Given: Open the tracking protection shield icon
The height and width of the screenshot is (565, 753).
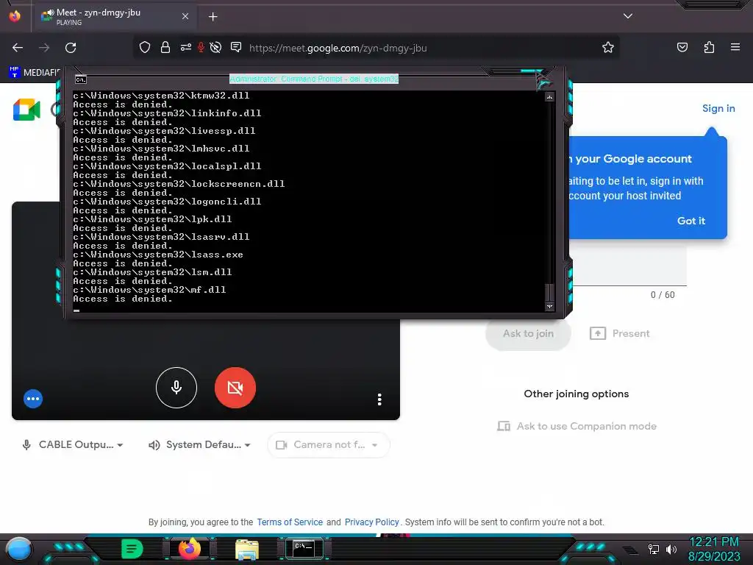Looking at the screenshot, I should [145, 47].
